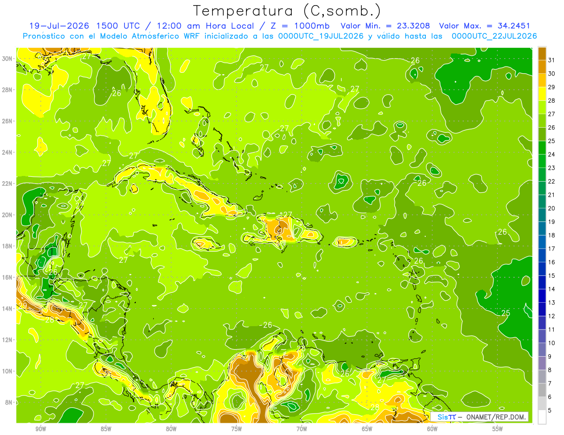The image size is (564, 435).
Task: Click "Valor Min. = 23.3208" in header
Action: [385, 26]
